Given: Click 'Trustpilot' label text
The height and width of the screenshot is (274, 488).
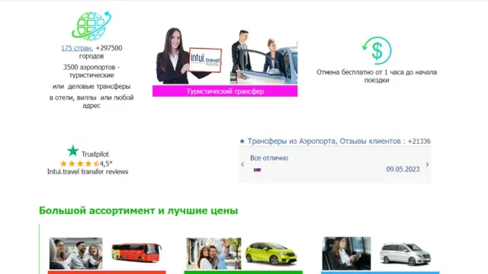Looking at the screenshot, I should tap(95, 154).
